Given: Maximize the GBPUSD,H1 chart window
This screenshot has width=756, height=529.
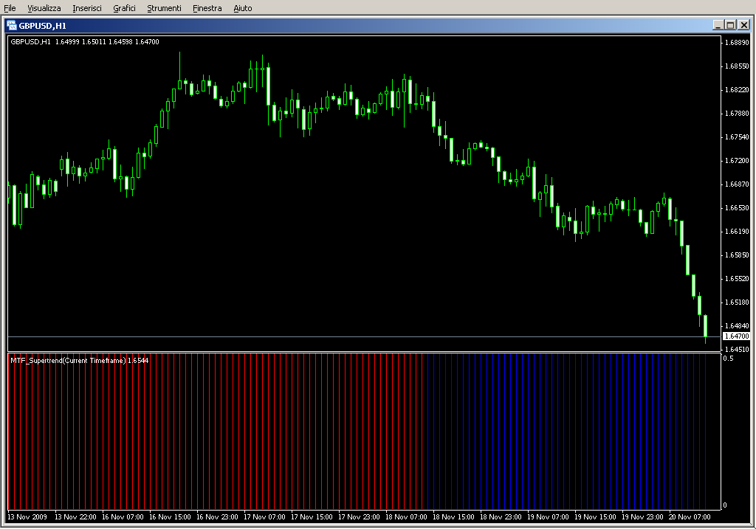Looking at the screenshot, I should [x=730, y=25].
